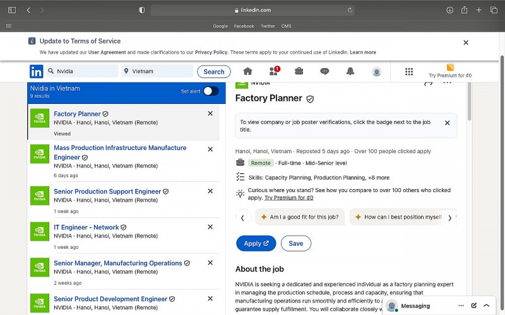This screenshot has width=505, height=315.
Task: Go back in Safari
Action: click(28, 10)
